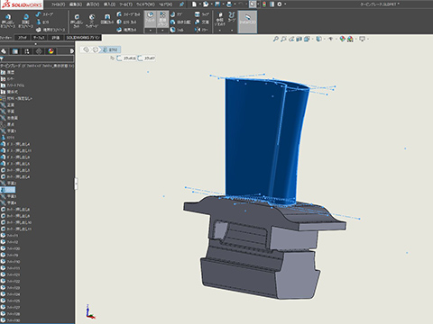Click Zoom to Area magnifier icon
The height and width of the screenshot is (324, 433).
coord(283,39)
